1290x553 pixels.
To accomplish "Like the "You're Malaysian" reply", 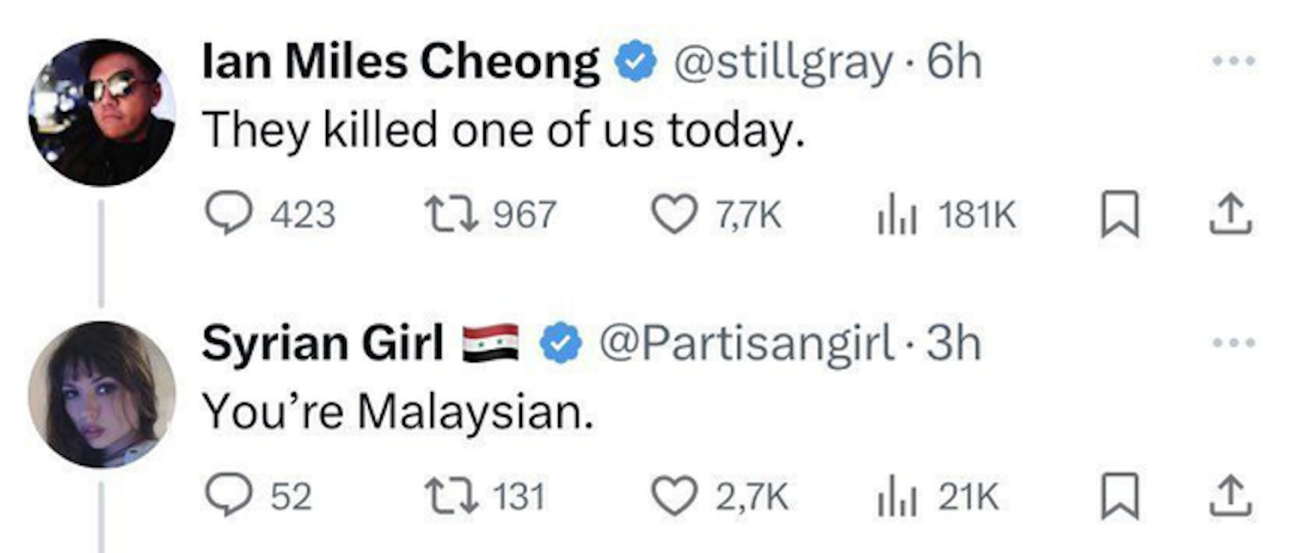I will point(675,496).
